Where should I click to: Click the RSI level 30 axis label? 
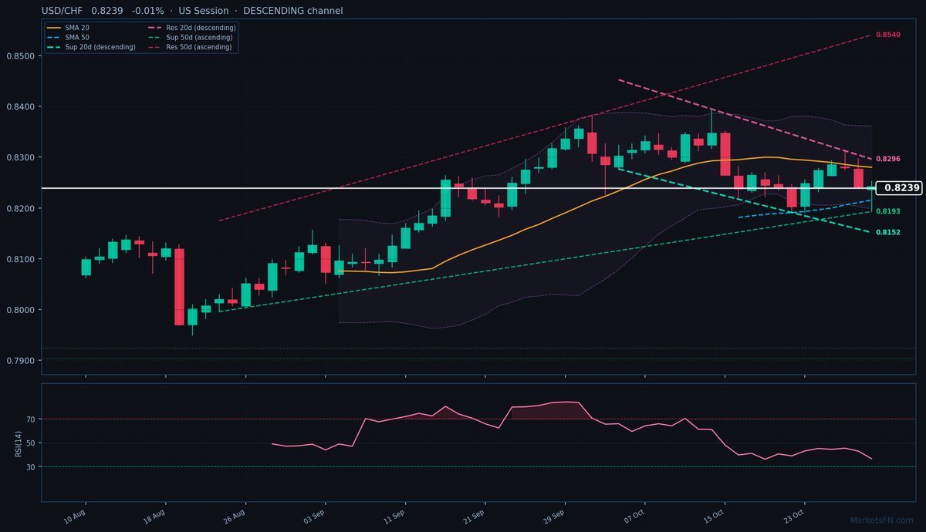31,467
